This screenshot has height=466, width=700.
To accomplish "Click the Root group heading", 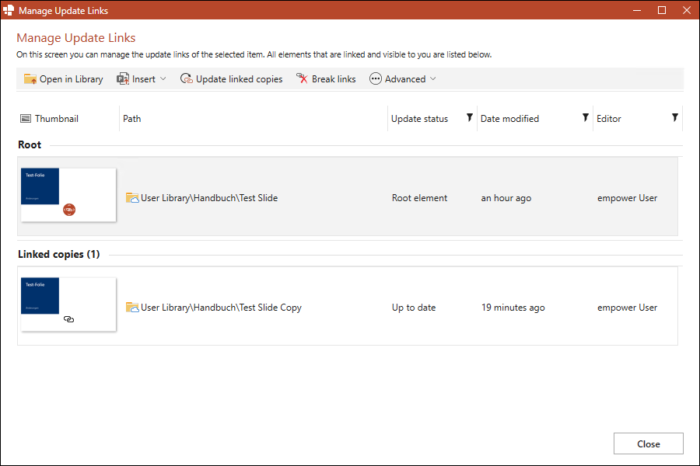I will [30, 145].
